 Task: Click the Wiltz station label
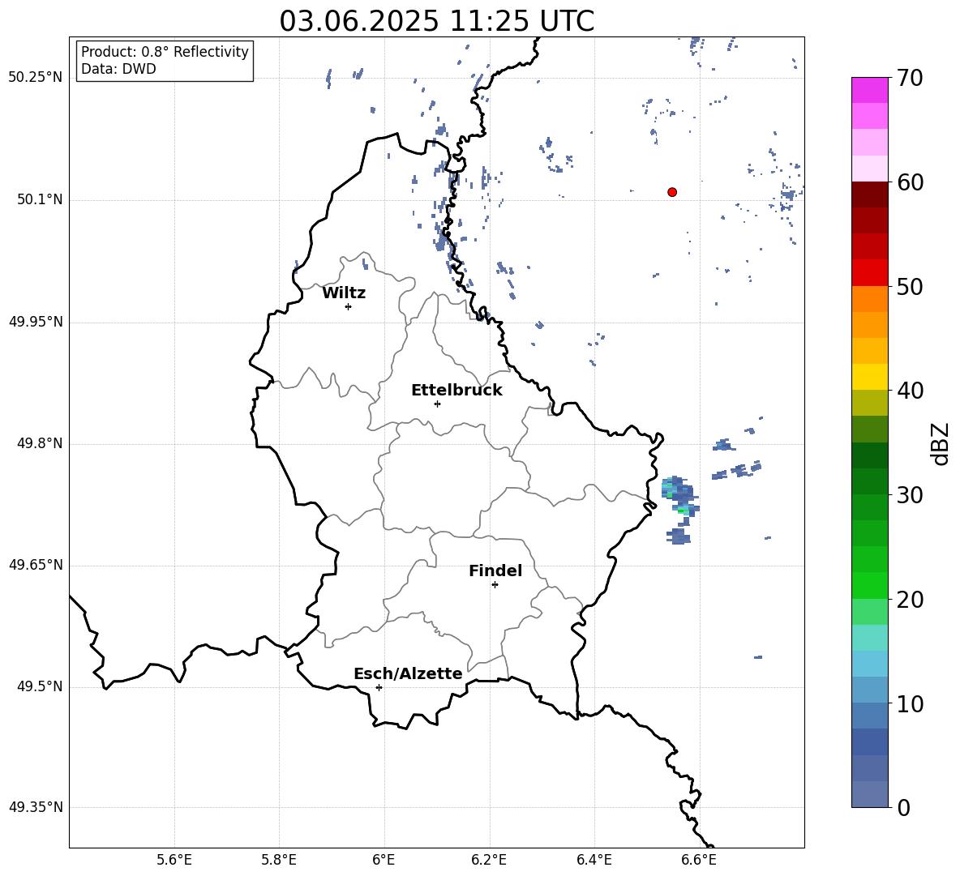(x=344, y=293)
